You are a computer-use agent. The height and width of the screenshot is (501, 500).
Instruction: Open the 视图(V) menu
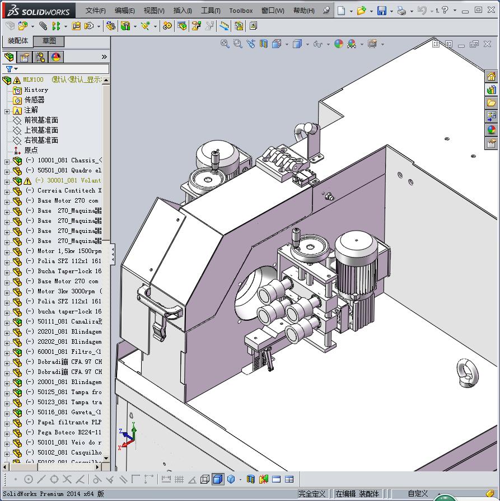coord(154,11)
